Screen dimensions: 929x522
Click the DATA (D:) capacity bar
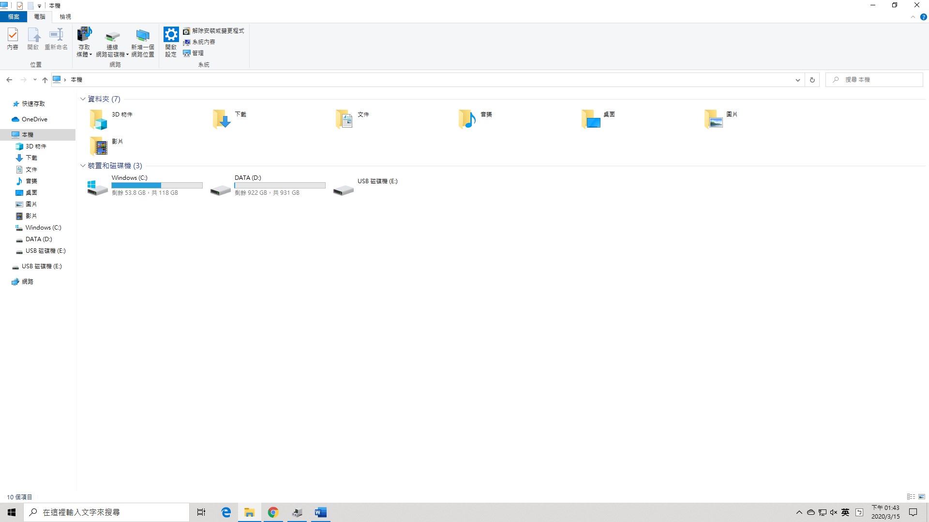280,186
